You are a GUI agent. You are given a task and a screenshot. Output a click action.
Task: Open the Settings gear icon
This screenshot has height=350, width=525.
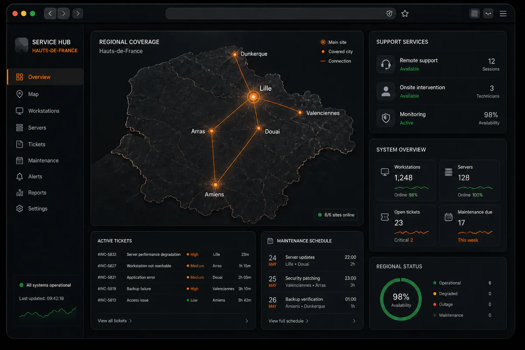pyautogui.click(x=19, y=209)
